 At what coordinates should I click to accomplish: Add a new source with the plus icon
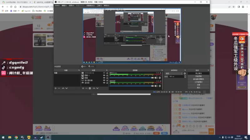(83, 88)
